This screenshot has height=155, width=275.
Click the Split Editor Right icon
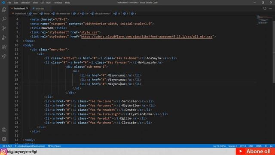tap(265, 8)
